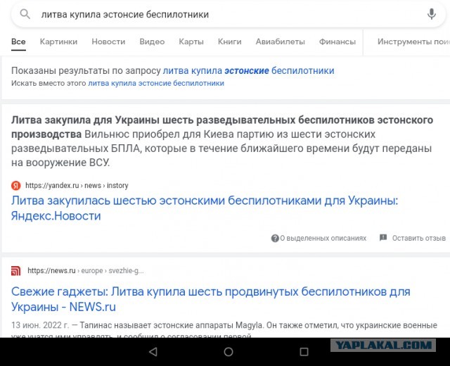
Task: Click the news.ru europe URL breadcrumb
Action: [86, 270]
